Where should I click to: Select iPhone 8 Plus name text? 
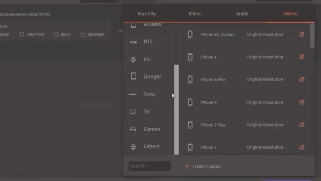[x=213, y=79]
